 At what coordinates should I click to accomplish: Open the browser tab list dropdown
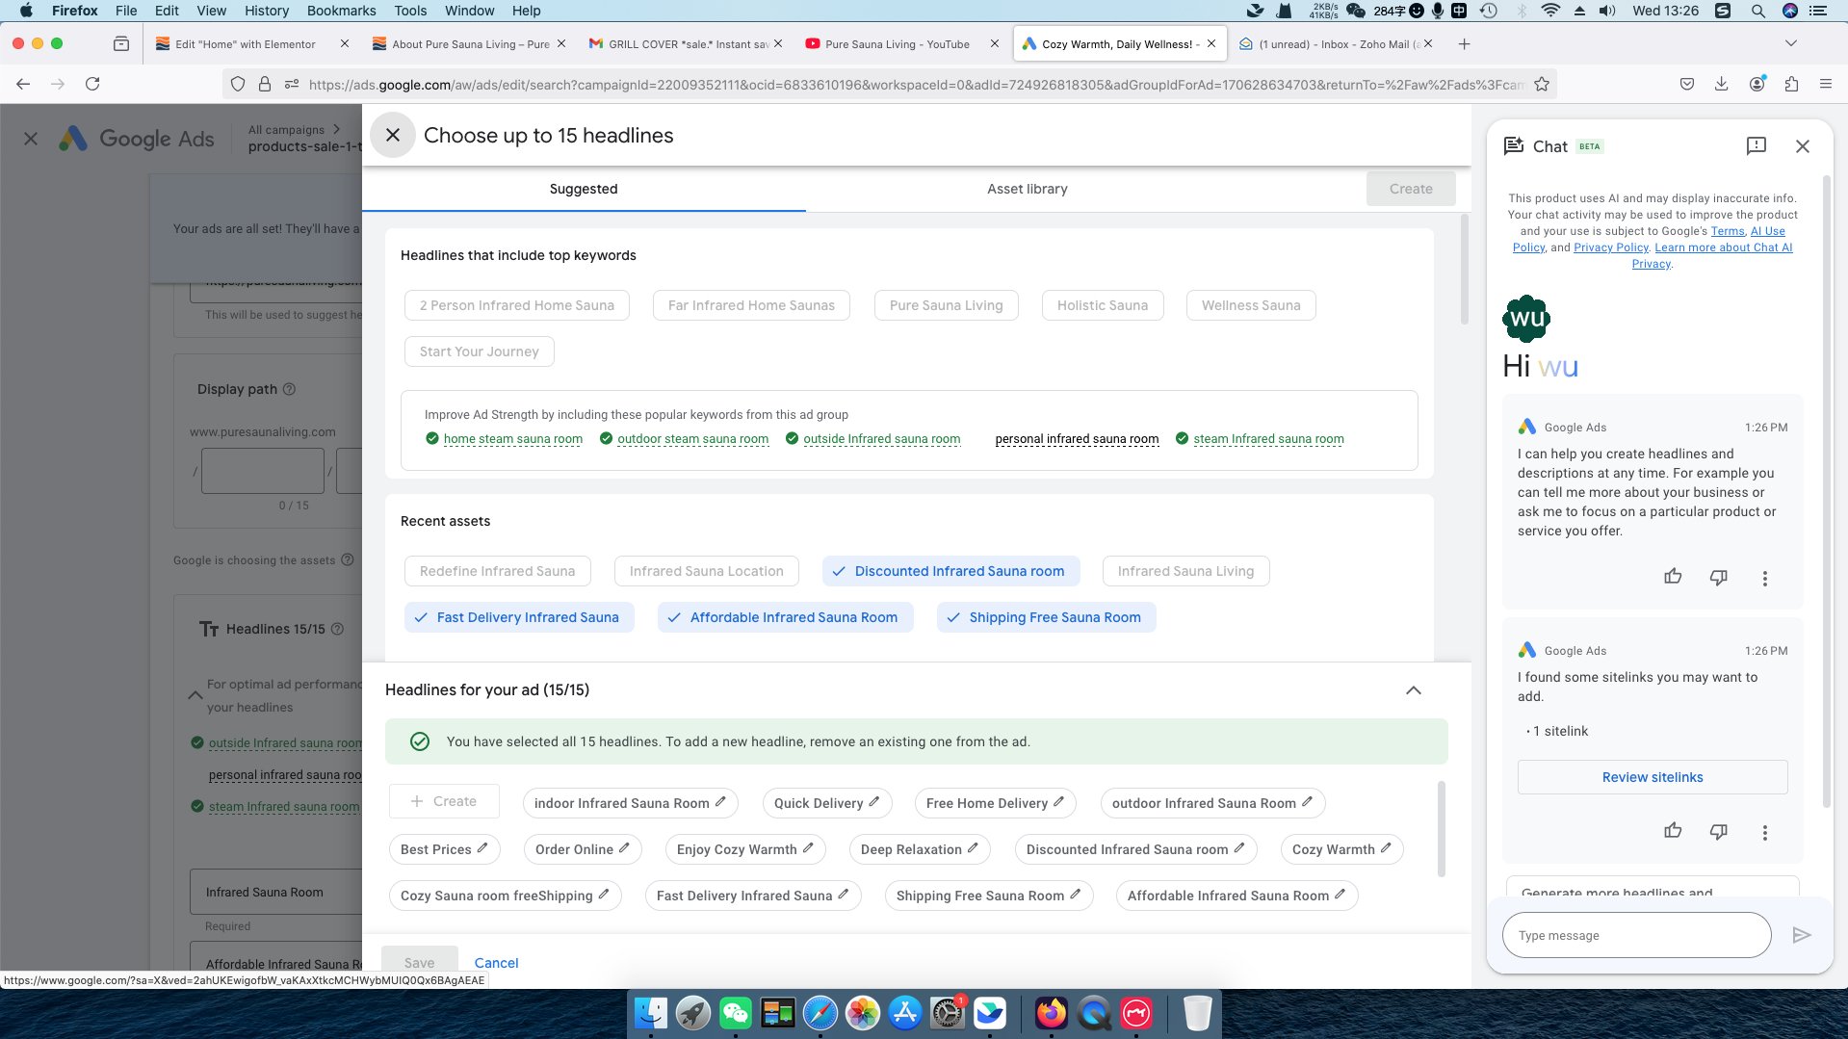pyautogui.click(x=1790, y=43)
